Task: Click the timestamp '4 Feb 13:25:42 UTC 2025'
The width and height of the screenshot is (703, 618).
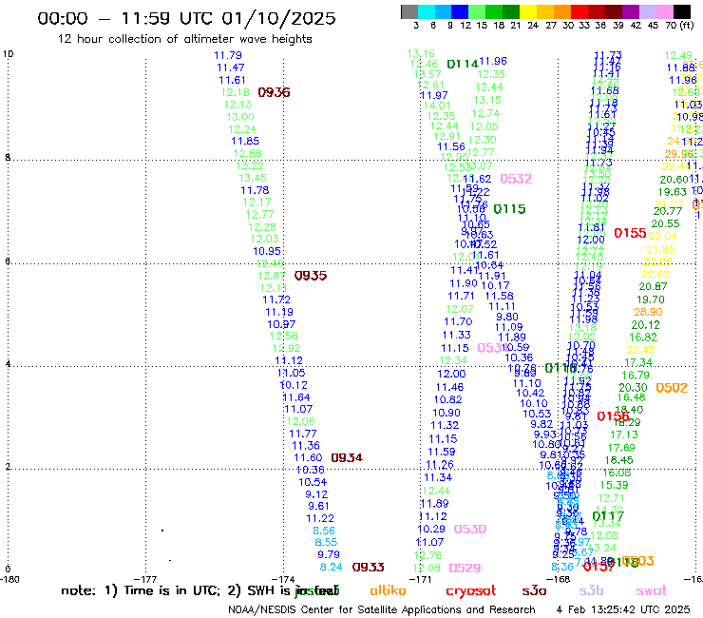Action: (x=623, y=609)
